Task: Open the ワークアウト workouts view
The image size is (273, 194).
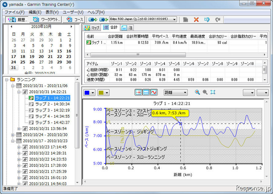Action: [x=46, y=19]
